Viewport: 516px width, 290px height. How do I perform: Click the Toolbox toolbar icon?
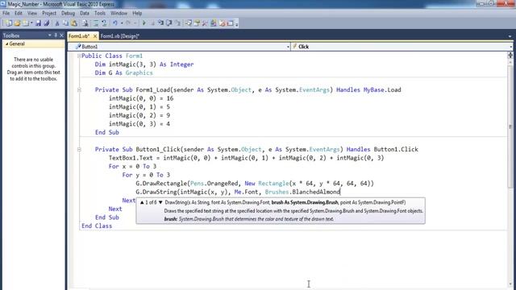tap(213, 23)
